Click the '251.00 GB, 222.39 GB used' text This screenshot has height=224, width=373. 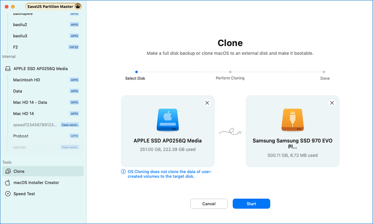168,149
